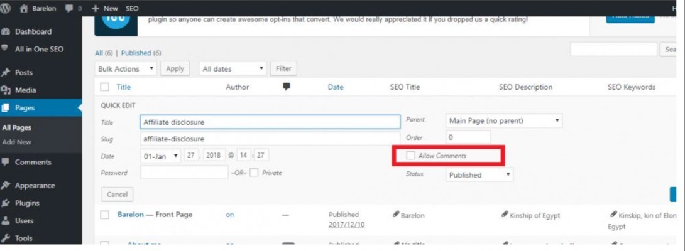Open the Posts menu in sidebar
The height and width of the screenshot is (251, 685).
point(24,73)
